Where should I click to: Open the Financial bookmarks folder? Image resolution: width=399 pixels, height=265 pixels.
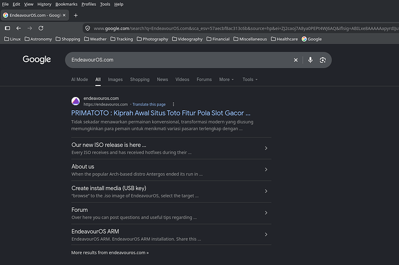pyautogui.click(x=218, y=39)
